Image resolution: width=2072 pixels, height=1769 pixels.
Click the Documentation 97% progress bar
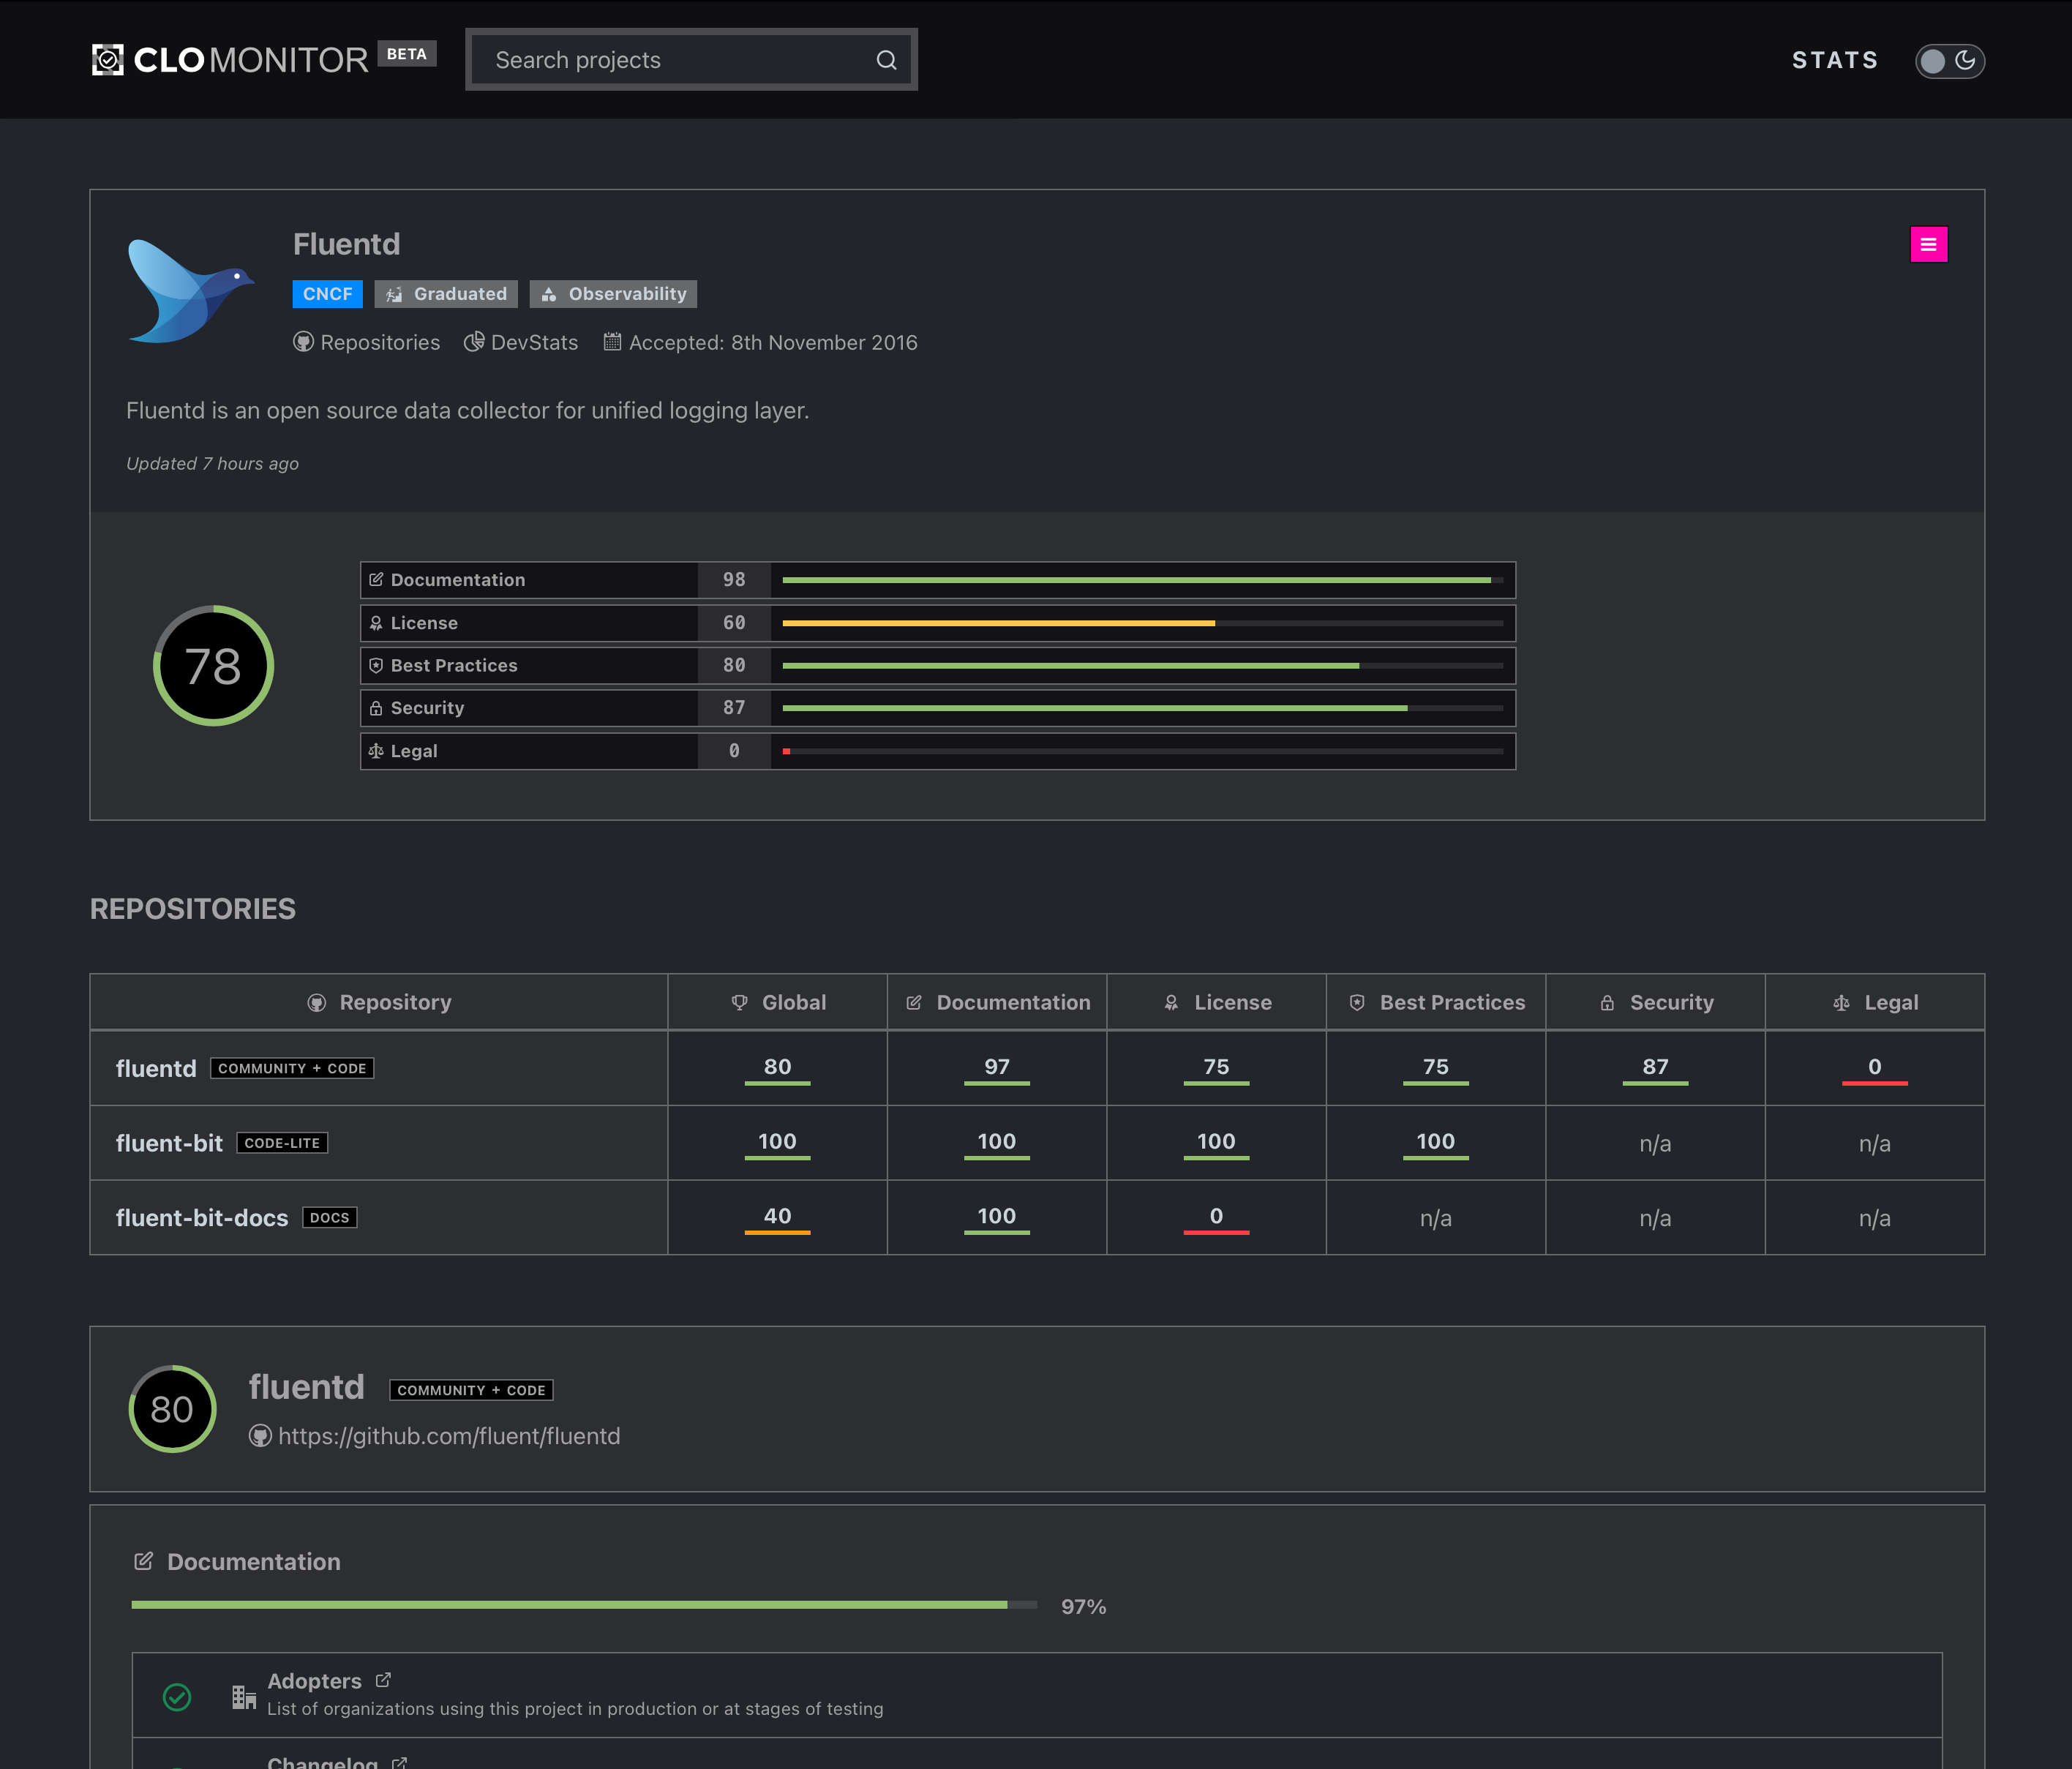point(584,1605)
